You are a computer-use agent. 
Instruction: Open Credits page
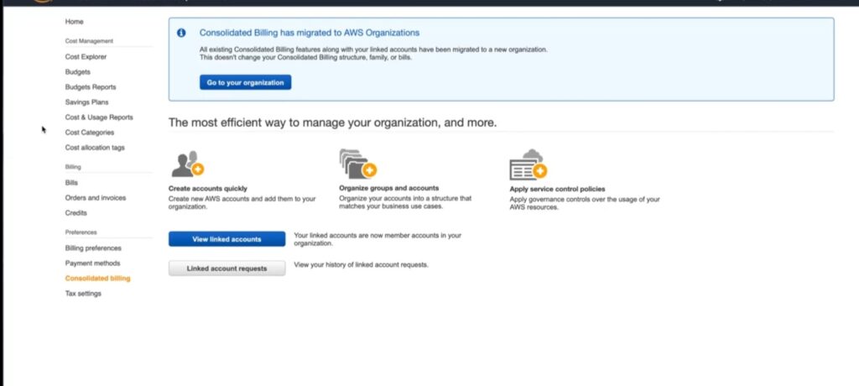(76, 213)
